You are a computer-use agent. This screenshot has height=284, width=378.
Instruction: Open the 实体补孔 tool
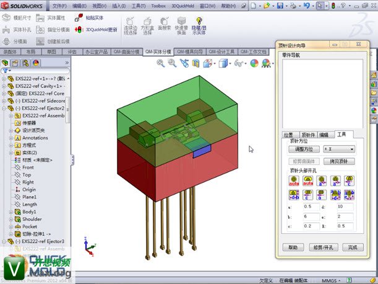pos(16,30)
